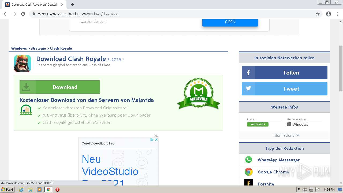Open the Windows Start button

(x=7, y=189)
